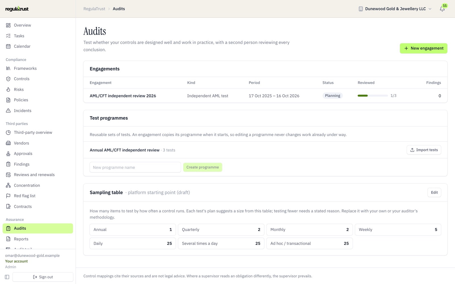Click the Vendors building icon
Image resolution: width=455 pixels, height=284 pixels.
(x=8, y=143)
